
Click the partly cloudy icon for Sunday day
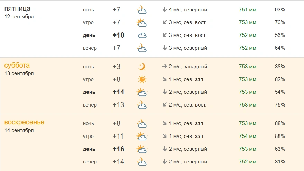pyautogui.click(x=141, y=149)
